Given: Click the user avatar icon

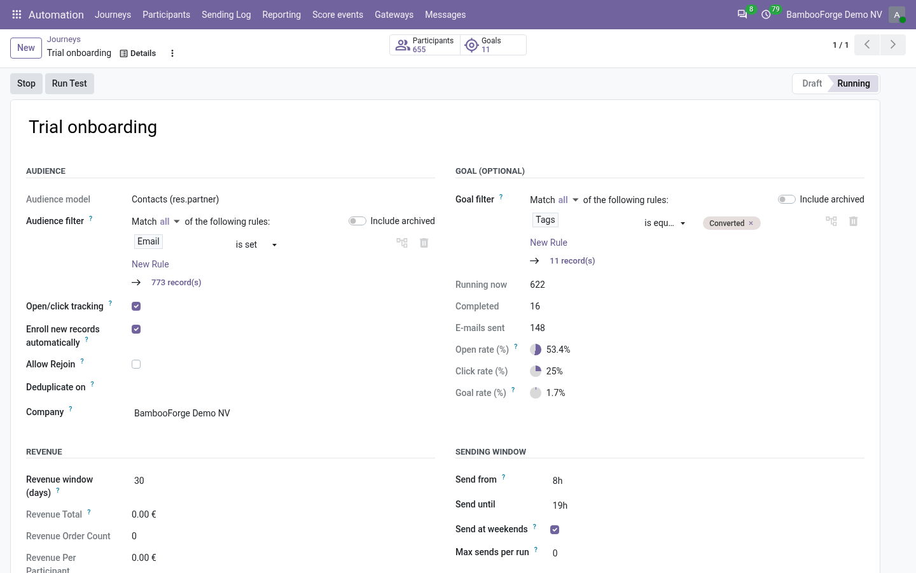Looking at the screenshot, I should (x=897, y=15).
